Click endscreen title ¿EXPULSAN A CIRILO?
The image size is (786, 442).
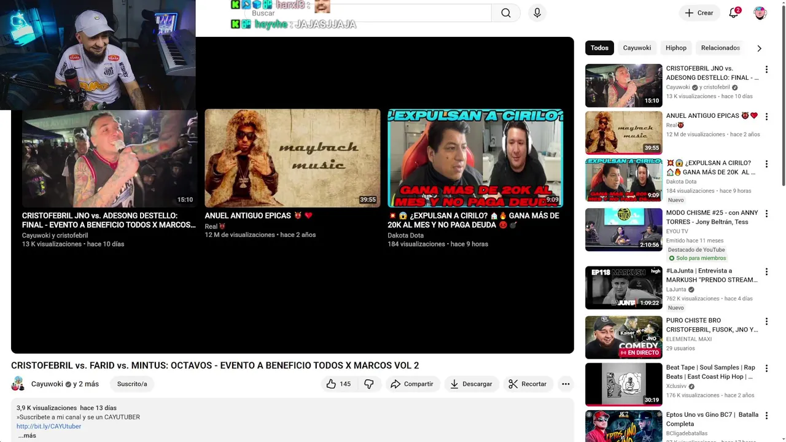pyautogui.click(x=473, y=220)
